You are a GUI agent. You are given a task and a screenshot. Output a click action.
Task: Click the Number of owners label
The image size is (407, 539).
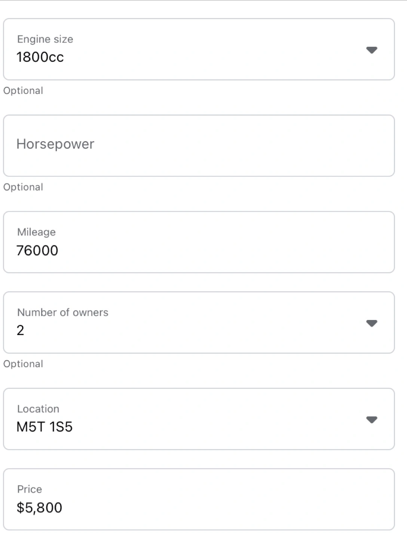[x=63, y=313]
